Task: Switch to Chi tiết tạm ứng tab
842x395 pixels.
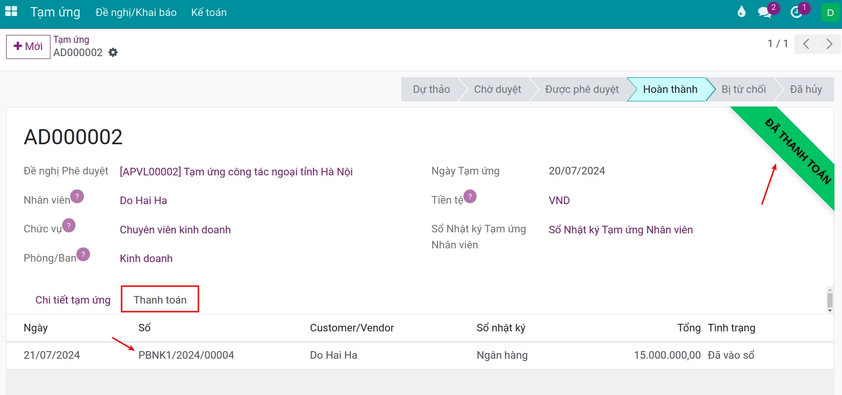Action: tap(73, 300)
